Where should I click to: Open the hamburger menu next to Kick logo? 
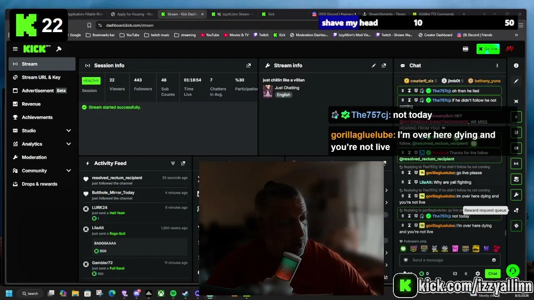(15, 49)
